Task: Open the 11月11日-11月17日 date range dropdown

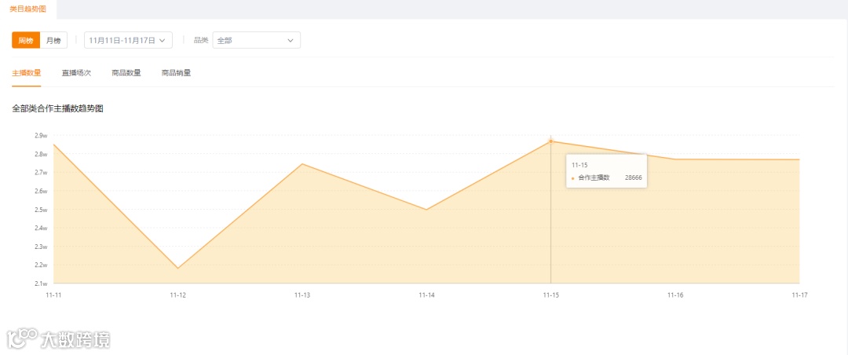Action: click(x=128, y=40)
